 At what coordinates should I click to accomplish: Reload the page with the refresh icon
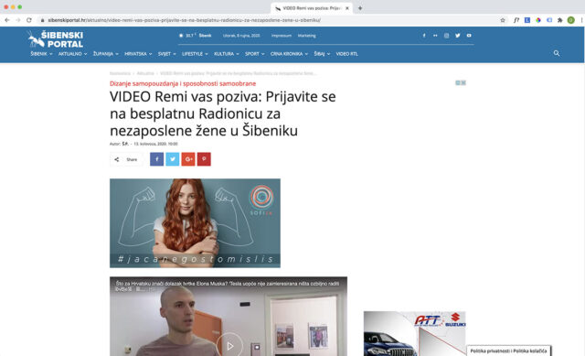28,20
